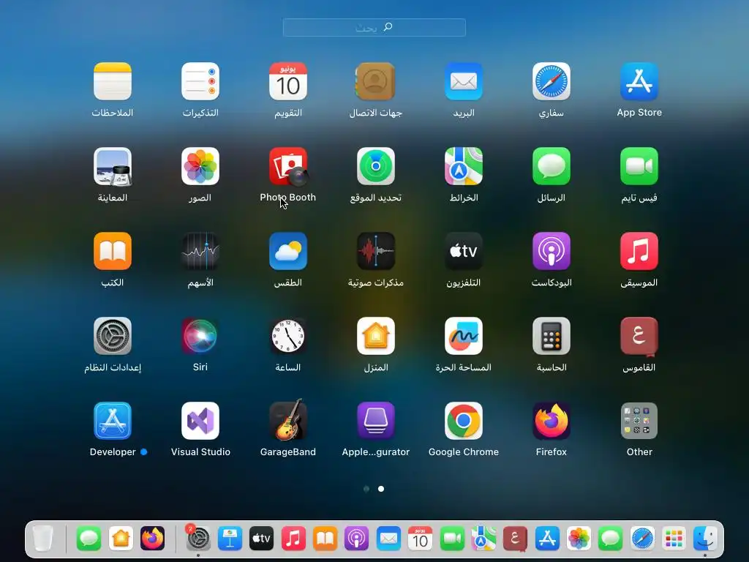Launch Siri from Launchpad
749x562 pixels.
200,336
